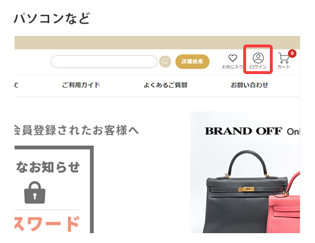
Task: Focus the product search text field
Action: point(104,61)
